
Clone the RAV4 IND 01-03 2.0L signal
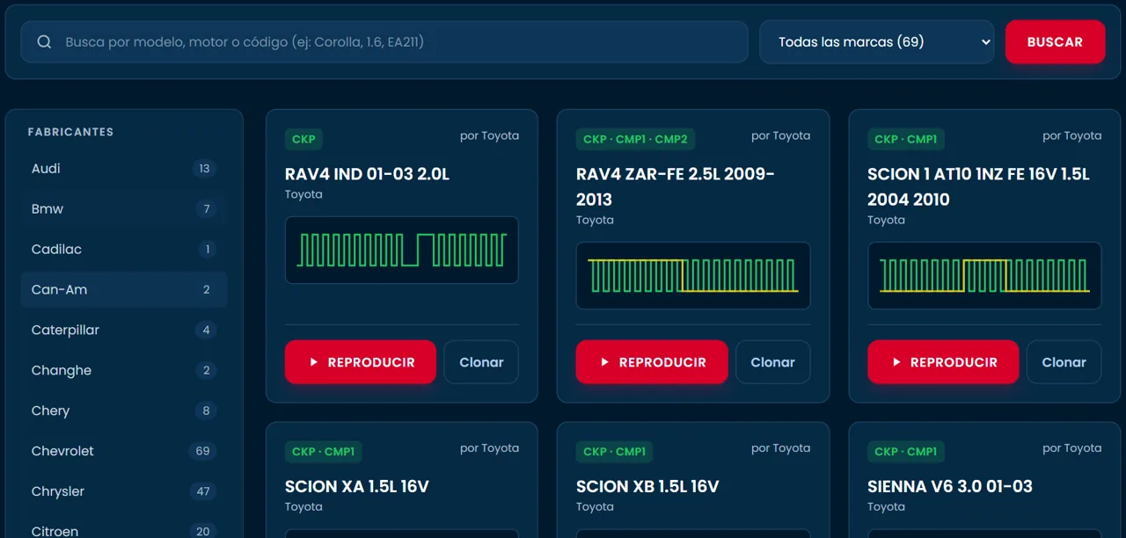(x=481, y=362)
